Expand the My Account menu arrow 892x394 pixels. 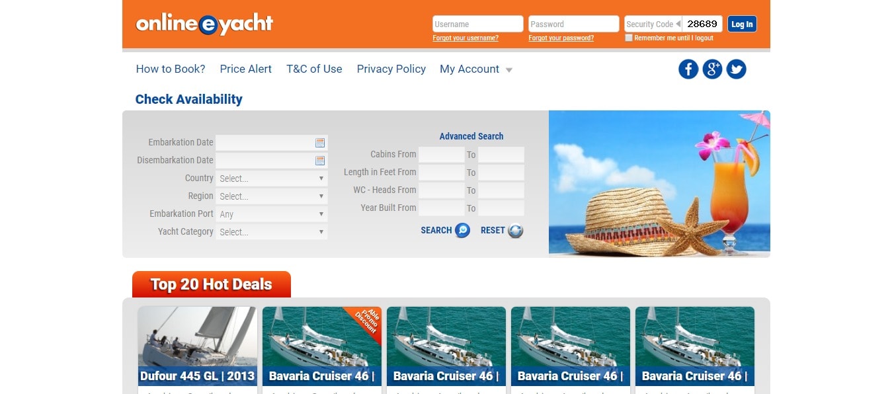(x=509, y=70)
